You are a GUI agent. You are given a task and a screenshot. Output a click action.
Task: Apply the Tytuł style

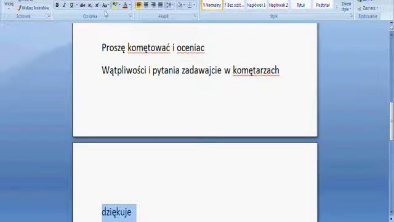coord(300,5)
